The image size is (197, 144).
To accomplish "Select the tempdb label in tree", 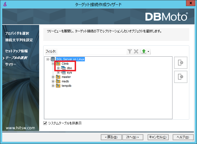I will 66,86.
